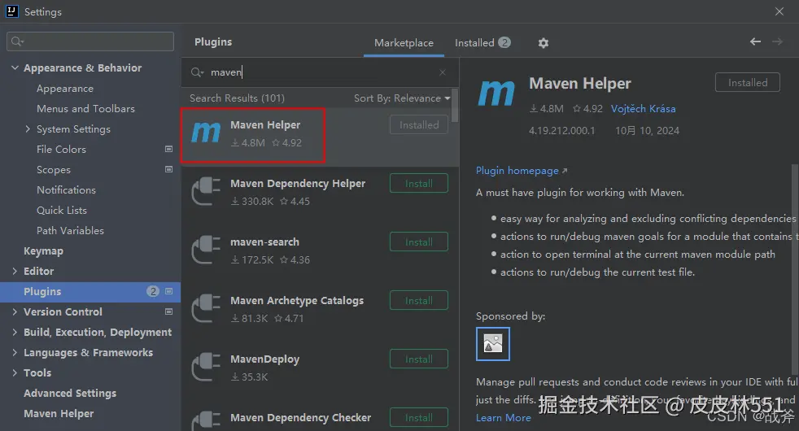799x431 pixels.
Task: Expand Build, Execution, Deployment section
Action: click(x=15, y=332)
